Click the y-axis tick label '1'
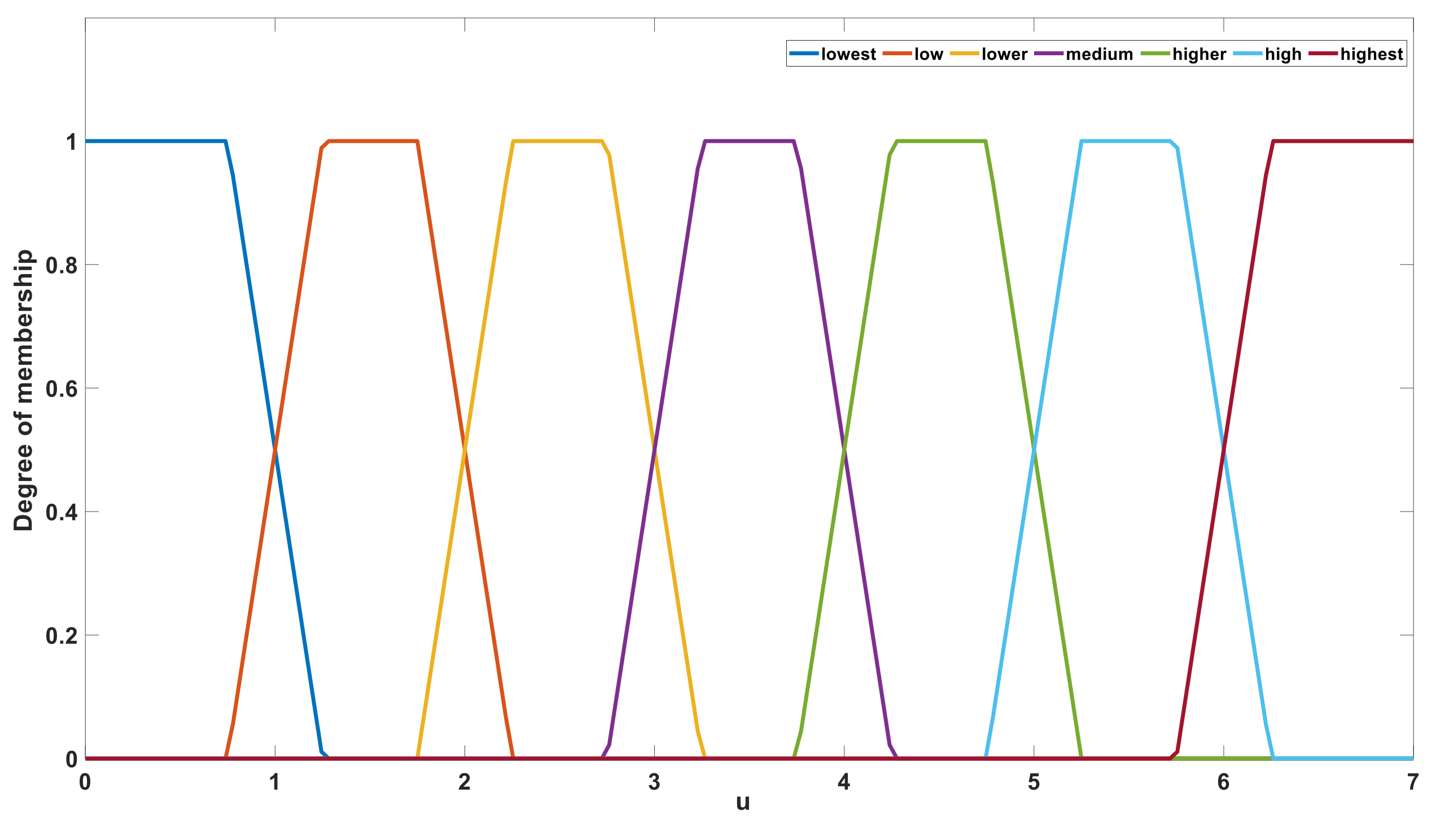The width and height of the screenshot is (1436, 824). click(x=71, y=142)
